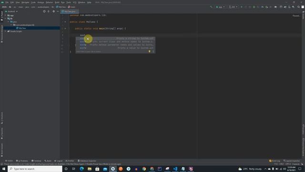This screenshot has height=172, width=305.
Task: Open the Help menu
Action: tap(89, 2)
